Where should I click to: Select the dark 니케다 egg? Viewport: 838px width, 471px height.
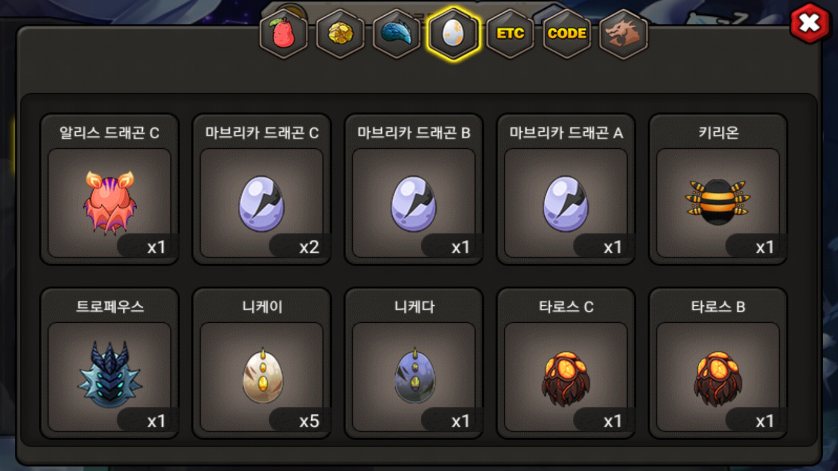[x=414, y=363]
